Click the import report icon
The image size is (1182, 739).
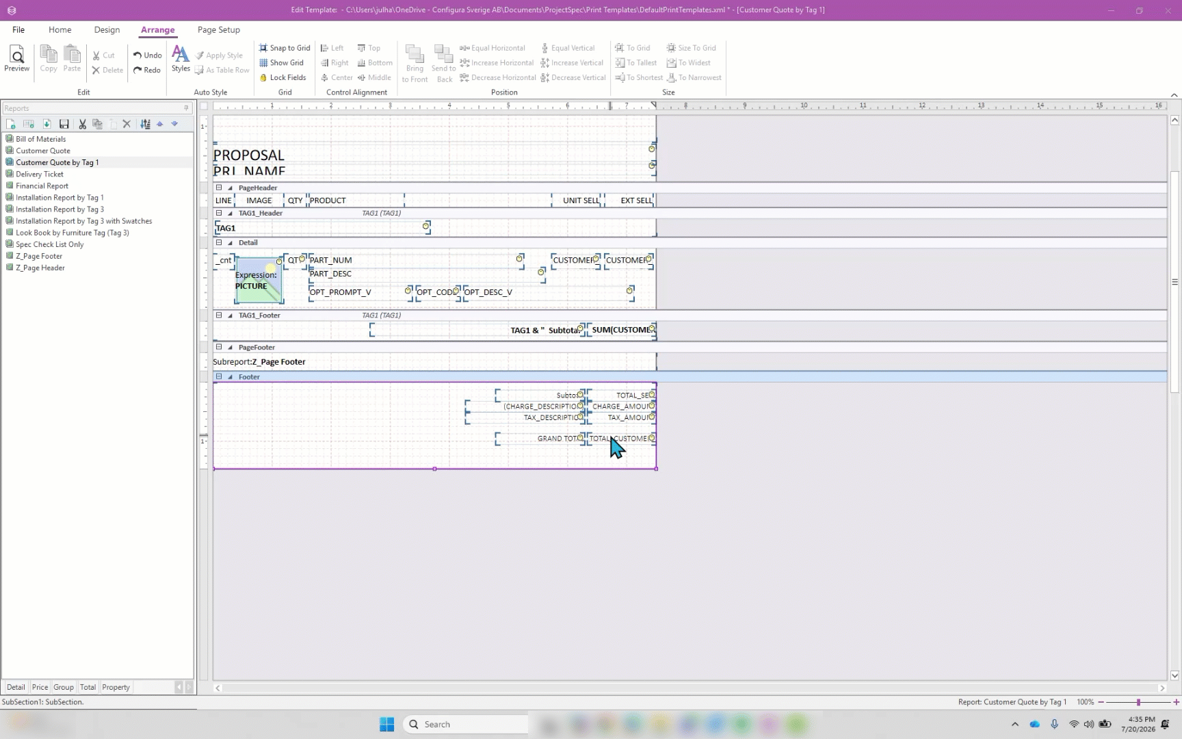[47, 124]
